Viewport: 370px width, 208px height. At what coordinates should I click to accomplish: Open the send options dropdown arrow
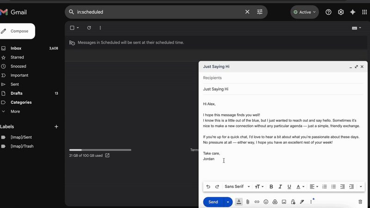pyautogui.click(x=228, y=202)
